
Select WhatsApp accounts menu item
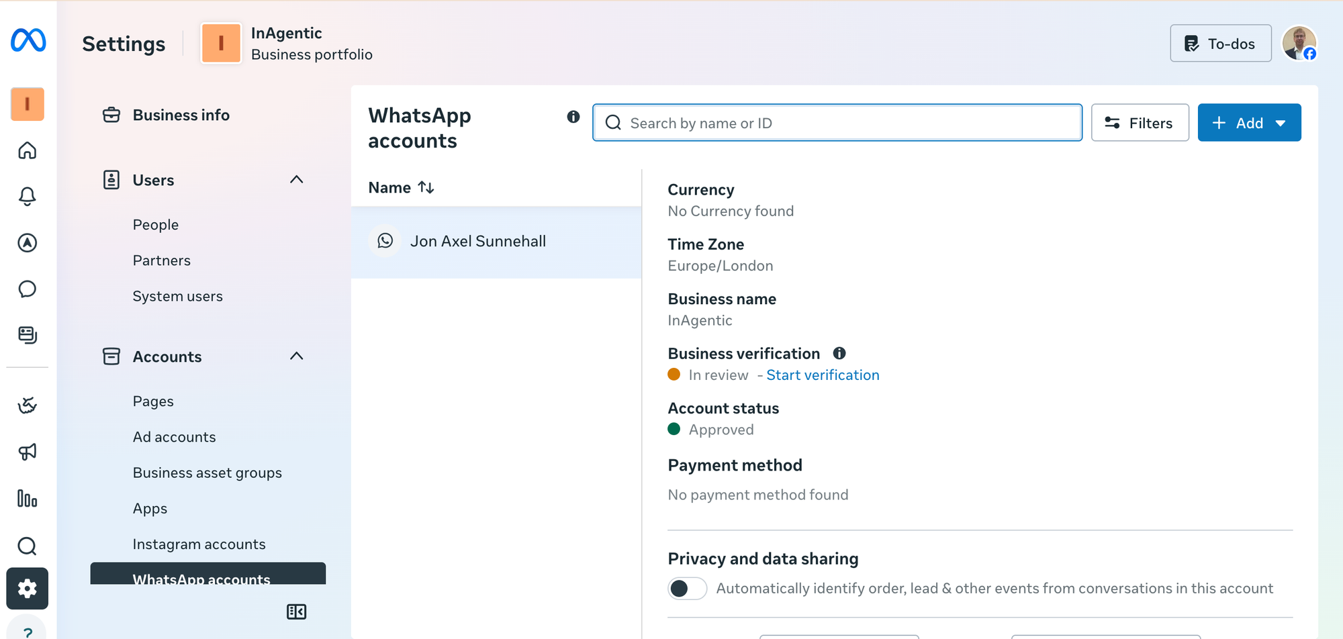click(208, 574)
